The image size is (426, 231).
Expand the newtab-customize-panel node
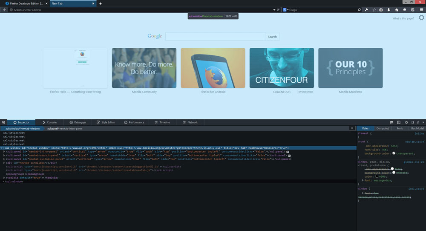point(4,159)
